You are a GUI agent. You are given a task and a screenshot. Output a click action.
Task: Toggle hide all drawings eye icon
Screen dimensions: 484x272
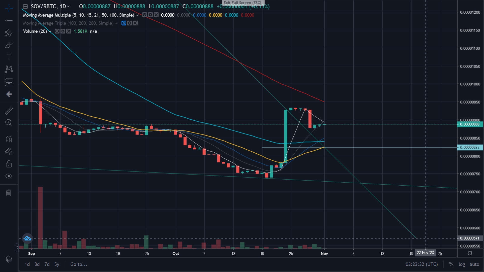[9, 176]
